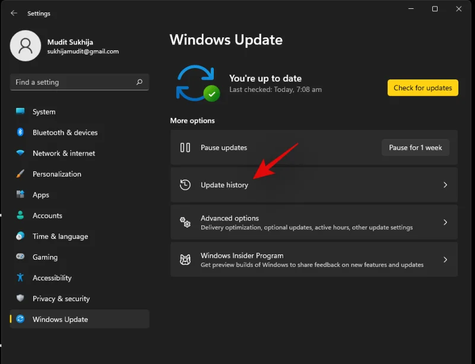Select the Personalization paintbrush icon

(18, 174)
